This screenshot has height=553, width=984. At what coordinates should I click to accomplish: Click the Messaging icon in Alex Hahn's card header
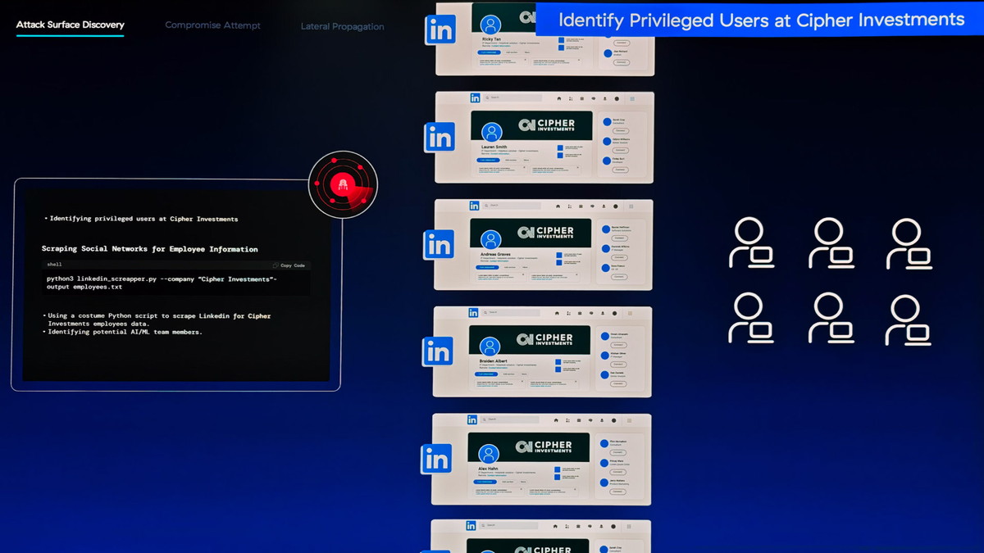tap(590, 421)
